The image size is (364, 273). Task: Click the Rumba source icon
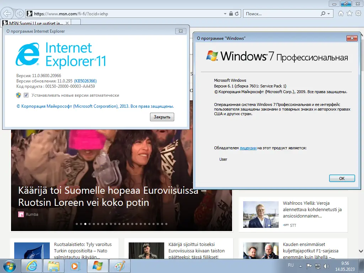[21, 214]
